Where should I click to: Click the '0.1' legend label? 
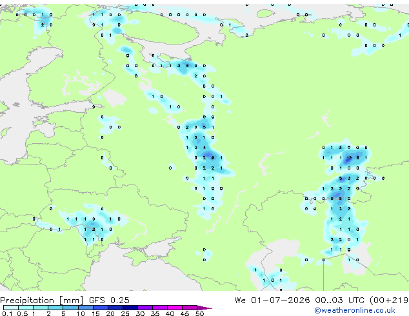click(x=8, y=313)
